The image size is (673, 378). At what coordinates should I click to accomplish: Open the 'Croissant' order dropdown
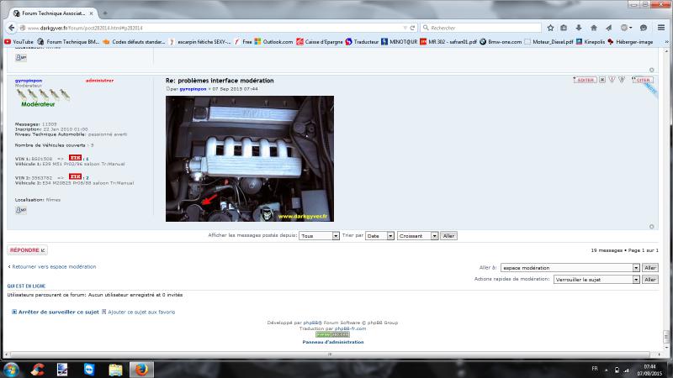(417, 236)
